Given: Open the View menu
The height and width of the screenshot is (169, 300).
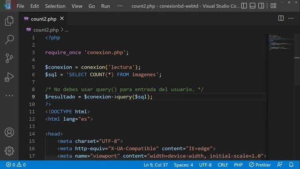Looking at the screenshot, I should pos(77,6).
